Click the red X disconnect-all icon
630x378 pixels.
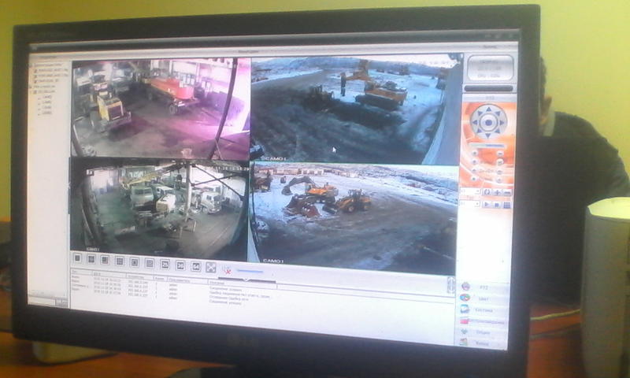[x=228, y=271]
